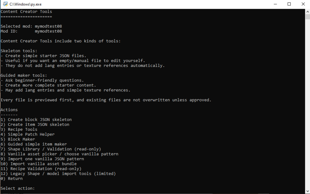Click the vertical scrollbar thumb
This screenshot has width=310, height=194.
pyautogui.click(x=308, y=17)
